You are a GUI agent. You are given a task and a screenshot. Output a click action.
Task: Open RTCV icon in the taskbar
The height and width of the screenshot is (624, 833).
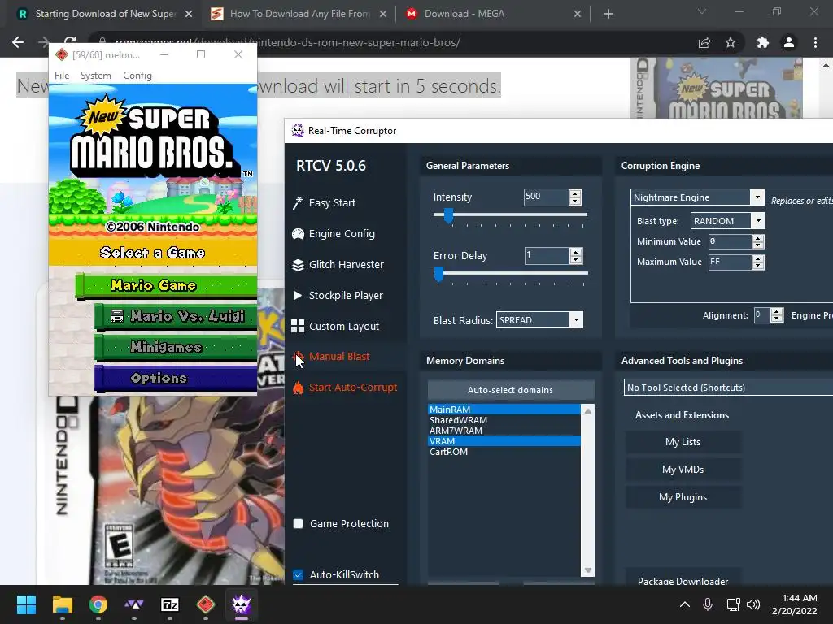tap(241, 604)
